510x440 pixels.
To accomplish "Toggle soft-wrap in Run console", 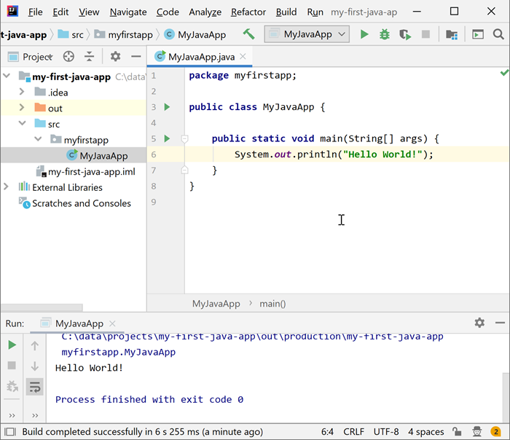I will [x=34, y=387].
